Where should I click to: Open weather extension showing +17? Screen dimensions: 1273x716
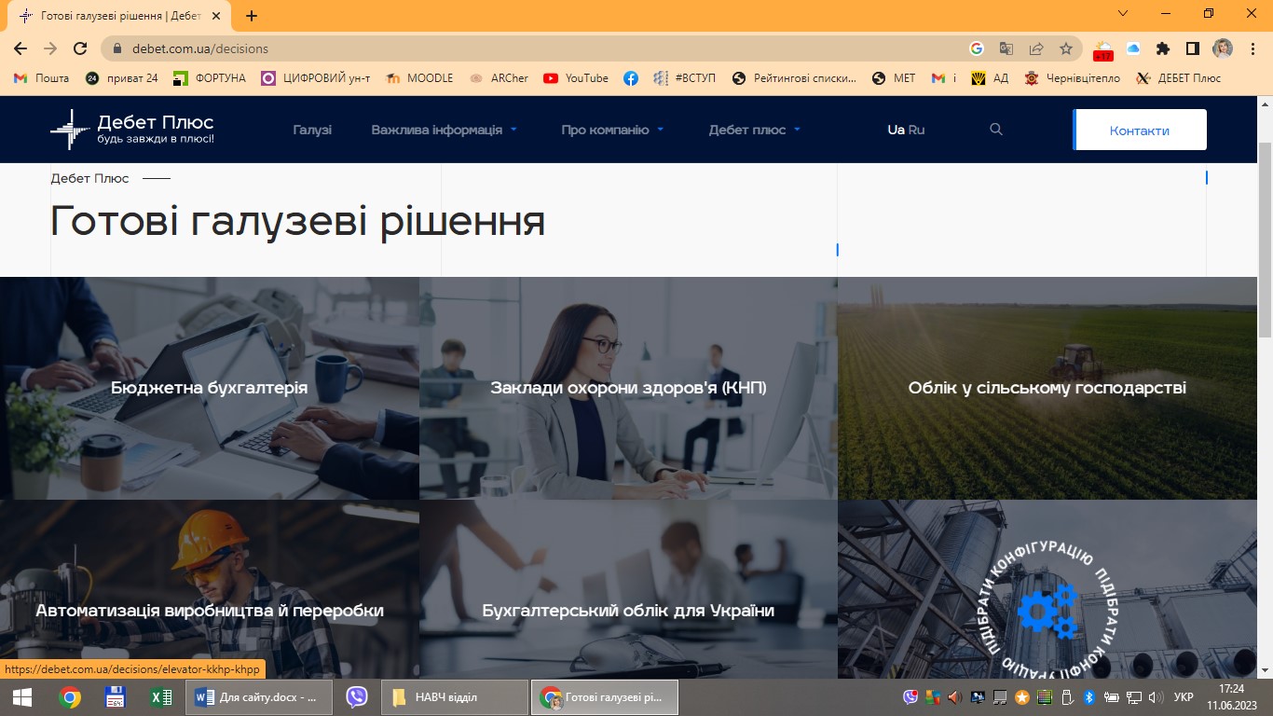1103,49
